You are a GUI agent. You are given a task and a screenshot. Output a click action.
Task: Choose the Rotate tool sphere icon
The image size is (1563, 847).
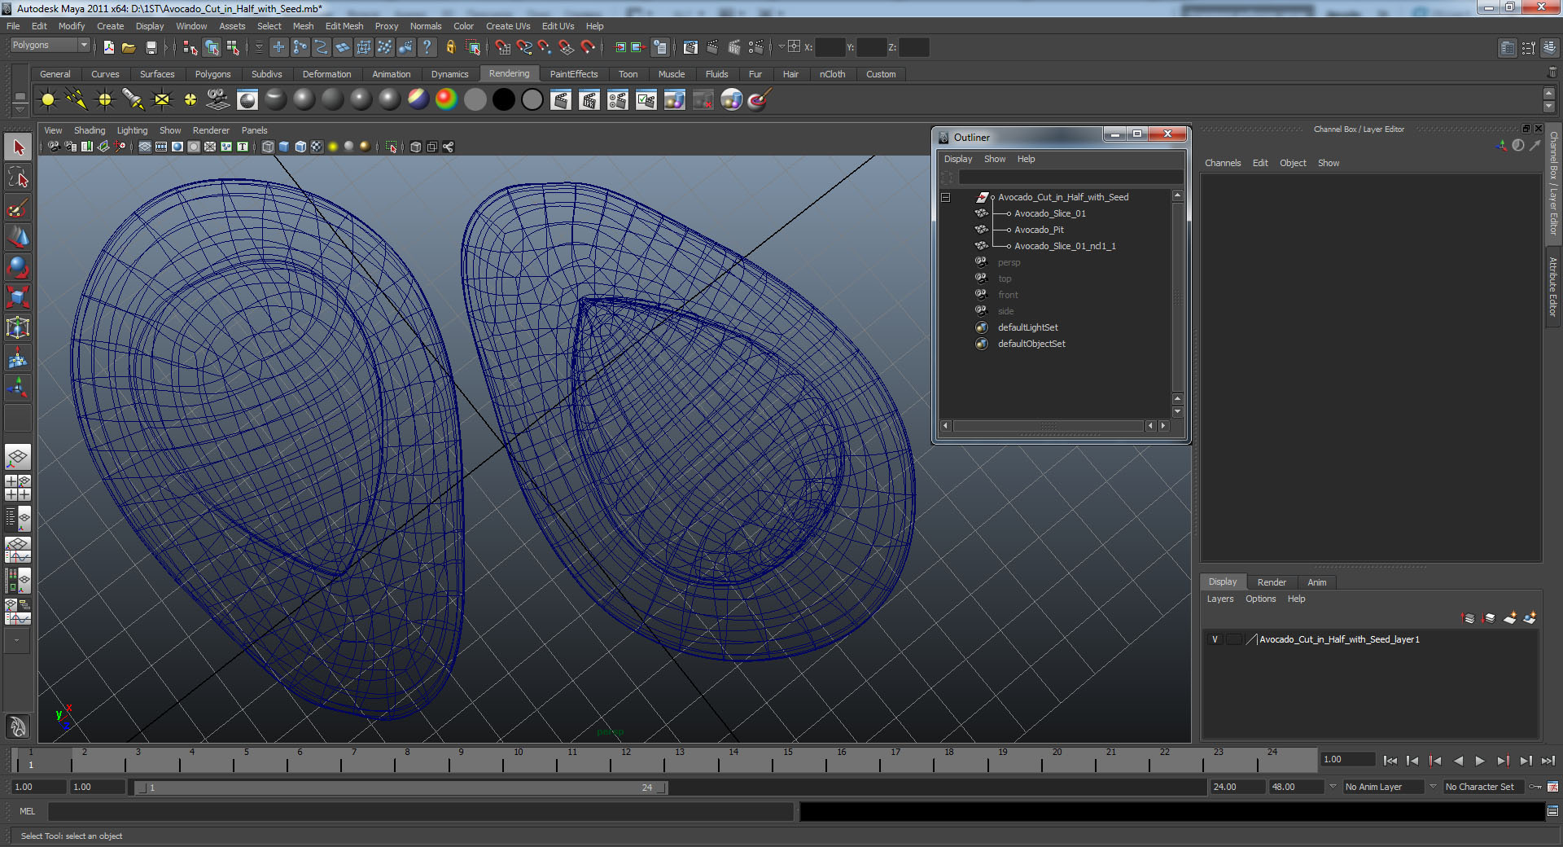[18, 267]
